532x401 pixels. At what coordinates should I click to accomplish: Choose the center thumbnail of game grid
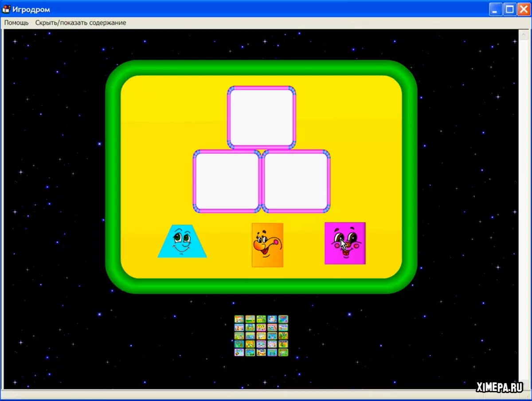point(261,335)
